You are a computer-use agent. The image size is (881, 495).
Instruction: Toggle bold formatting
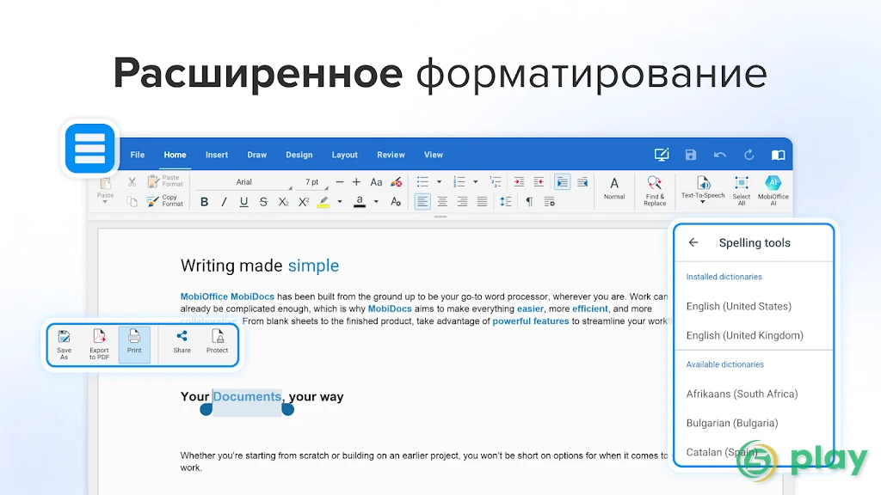[x=204, y=202]
